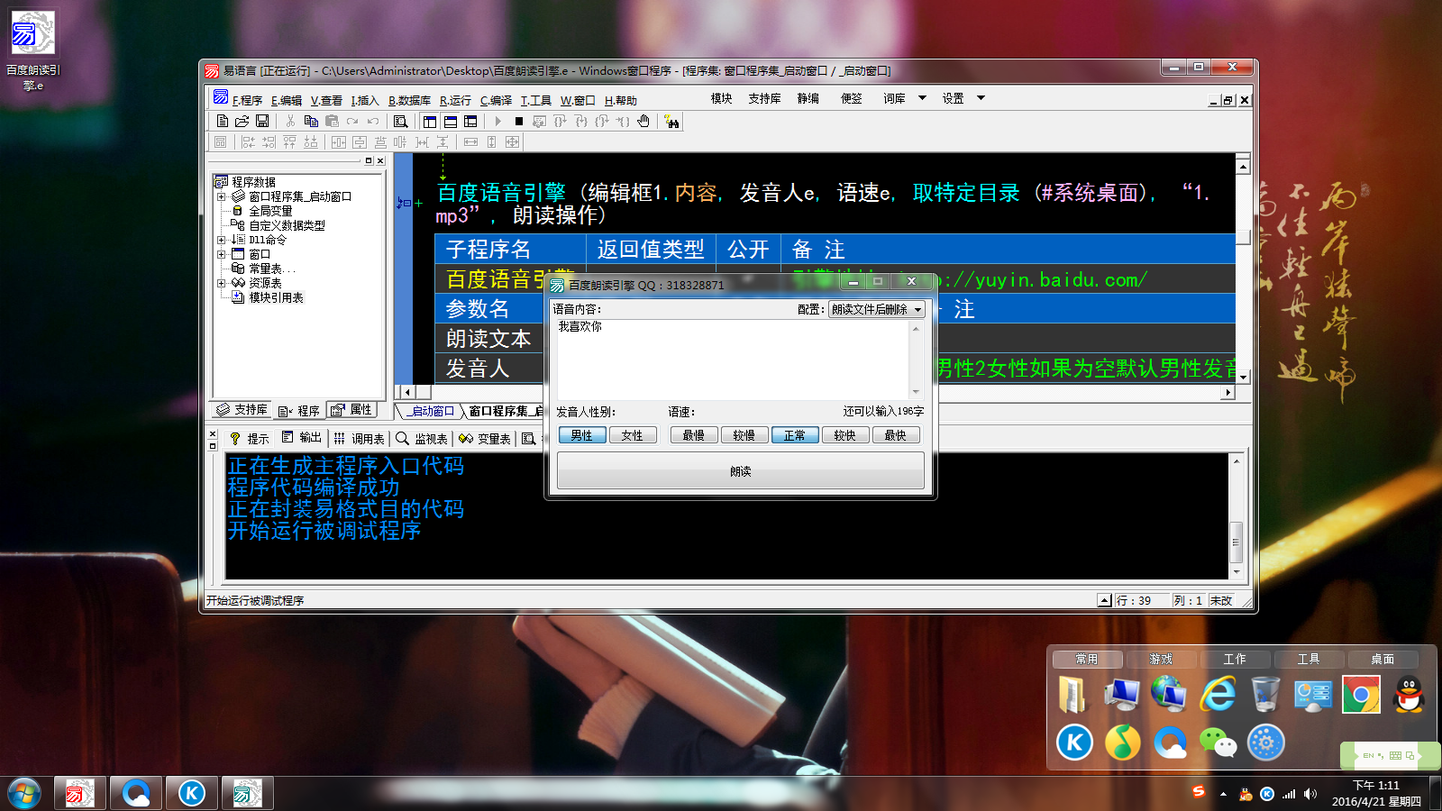Click the Copy icon in toolbar
The image size is (1442, 811).
pyautogui.click(x=311, y=121)
